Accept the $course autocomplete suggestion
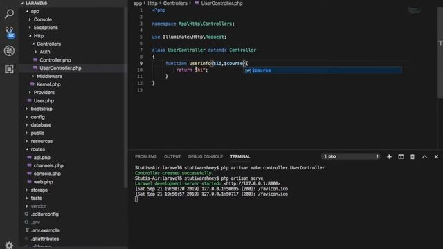Viewport: 443px width, 249px height. [323, 71]
